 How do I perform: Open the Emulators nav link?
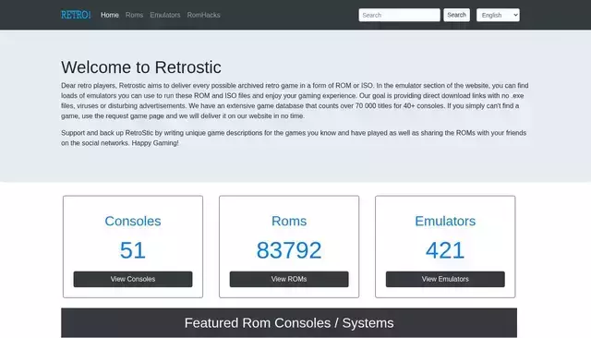(x=165, y=15)
